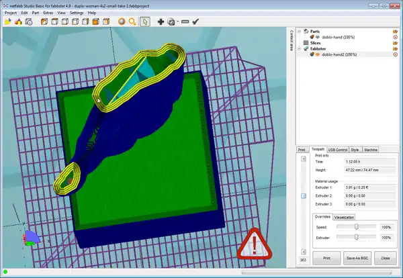Click the checkmark icon in toolbar
This screenshot has width=403, height=278.
point(195,21)
